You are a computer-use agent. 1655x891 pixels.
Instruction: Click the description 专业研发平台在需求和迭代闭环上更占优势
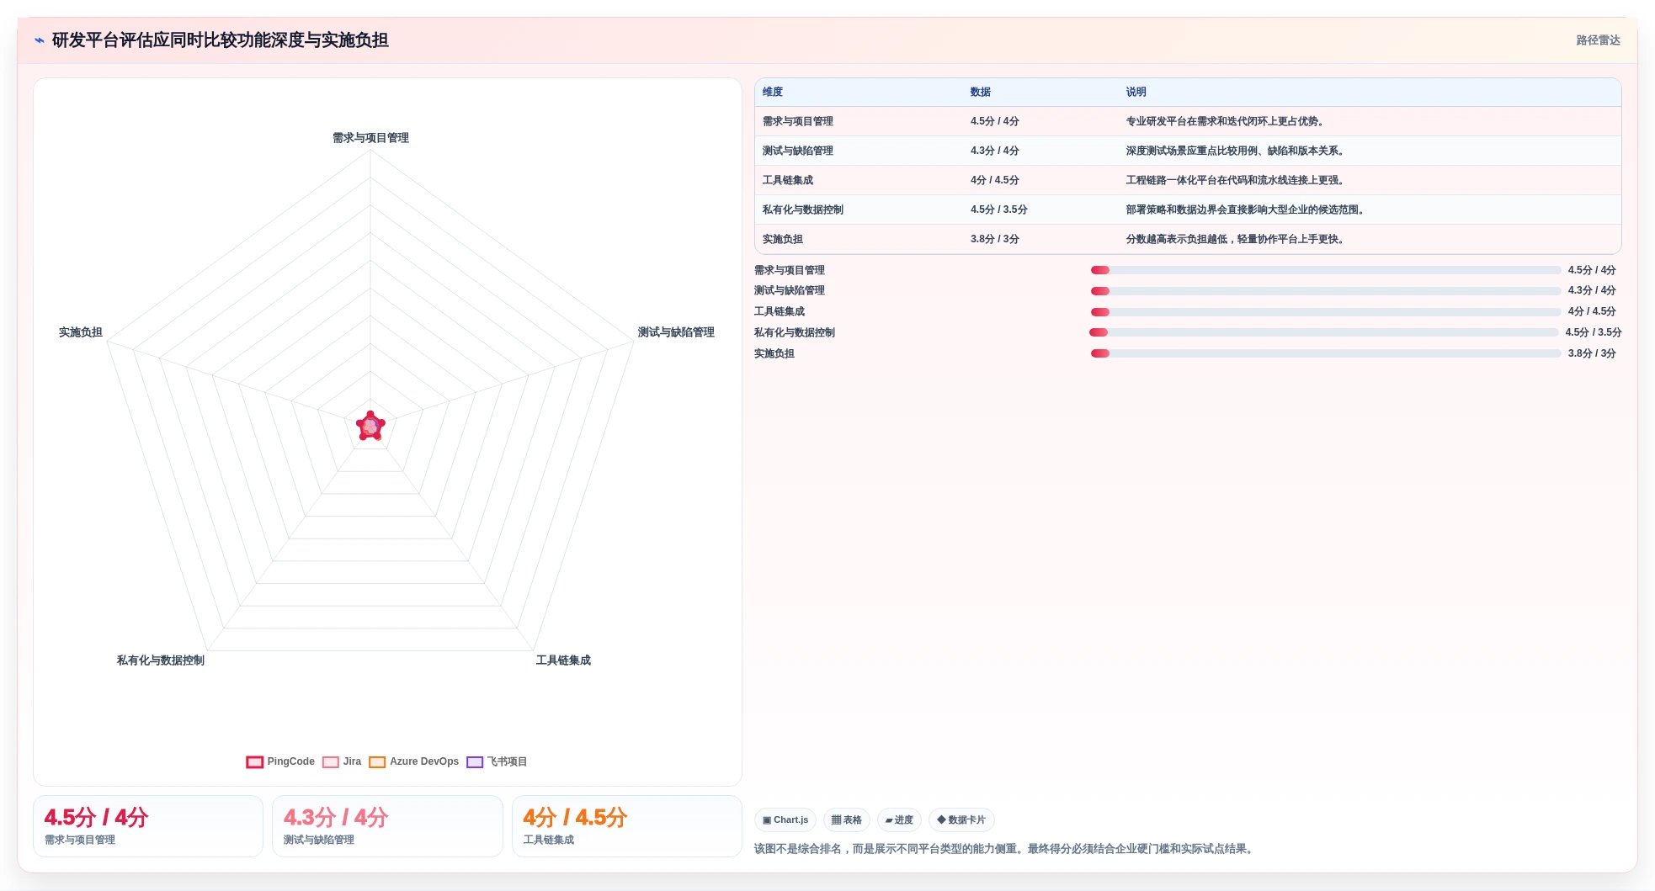pos(1227,121)
